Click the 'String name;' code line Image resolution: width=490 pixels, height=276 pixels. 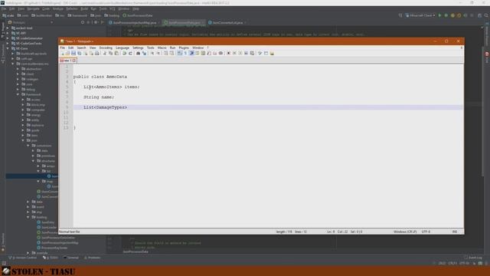tap(99, 97)
